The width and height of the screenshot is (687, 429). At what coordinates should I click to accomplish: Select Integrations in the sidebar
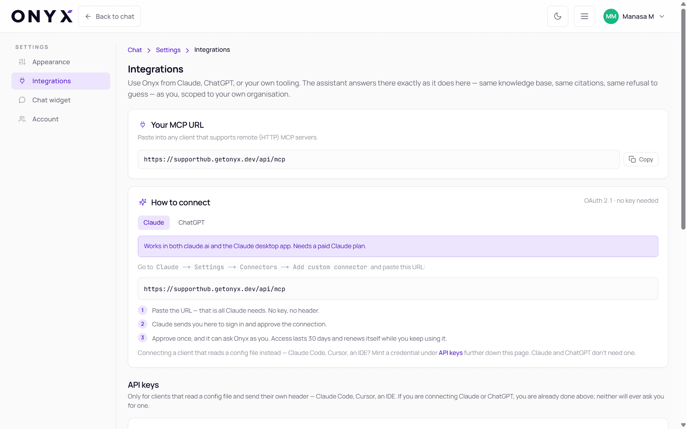[61, 81]
